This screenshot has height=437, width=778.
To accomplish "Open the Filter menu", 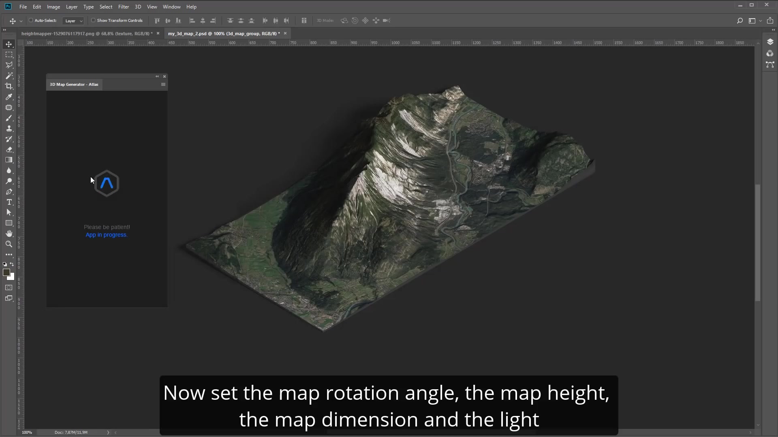I will click(124, 6).
